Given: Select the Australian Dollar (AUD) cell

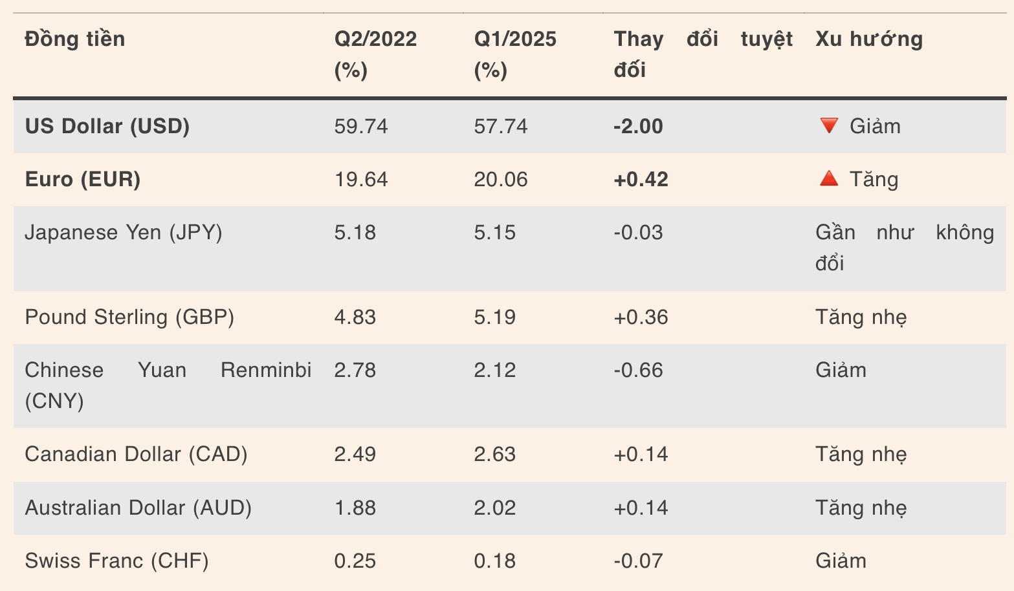Looking at the screenshot, I should point(138,508).
